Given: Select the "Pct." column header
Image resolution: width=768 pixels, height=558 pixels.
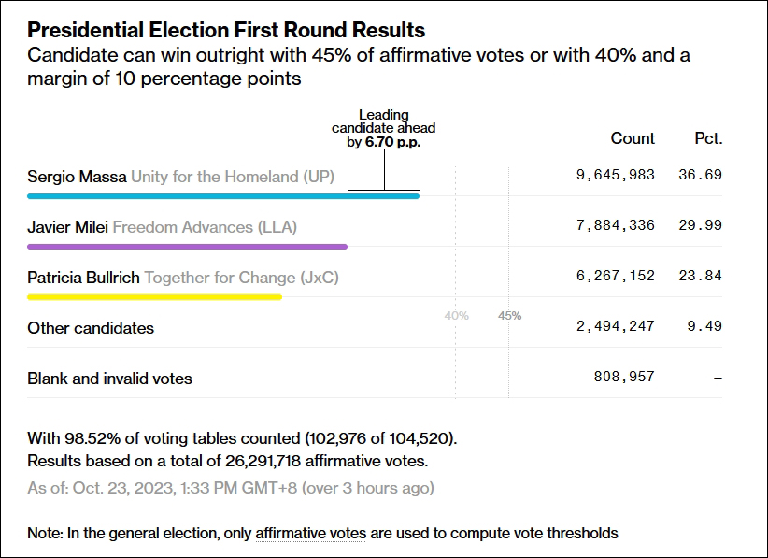Looking at the screenshot, I should pyautogui.click(x=708, y=138).
